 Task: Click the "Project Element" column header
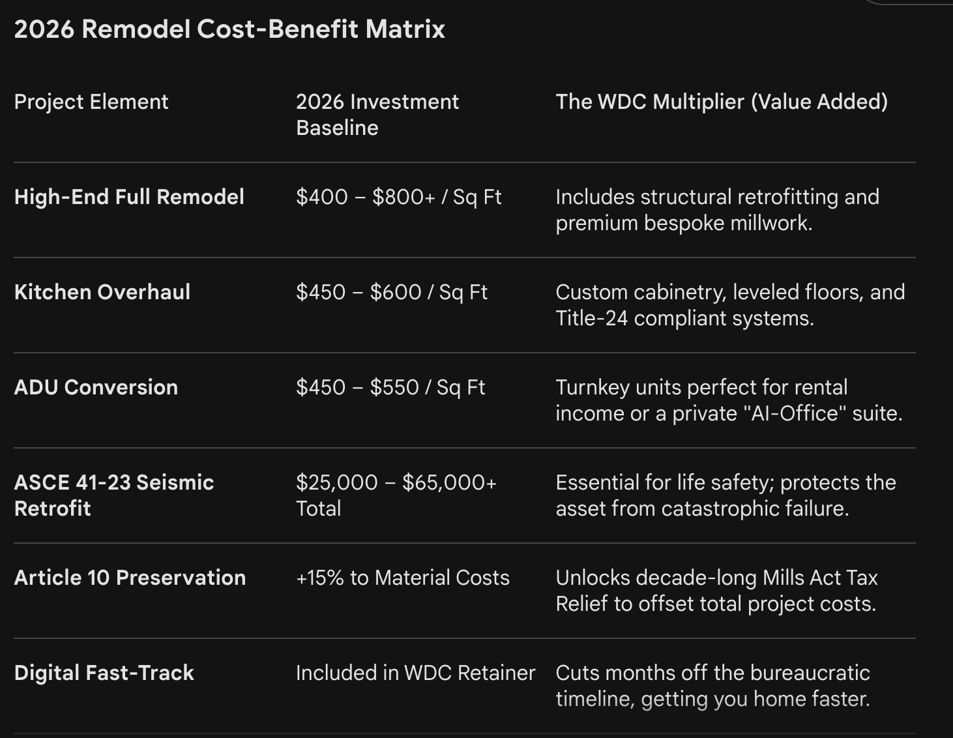pyautogui.click(x=91, y=102)
